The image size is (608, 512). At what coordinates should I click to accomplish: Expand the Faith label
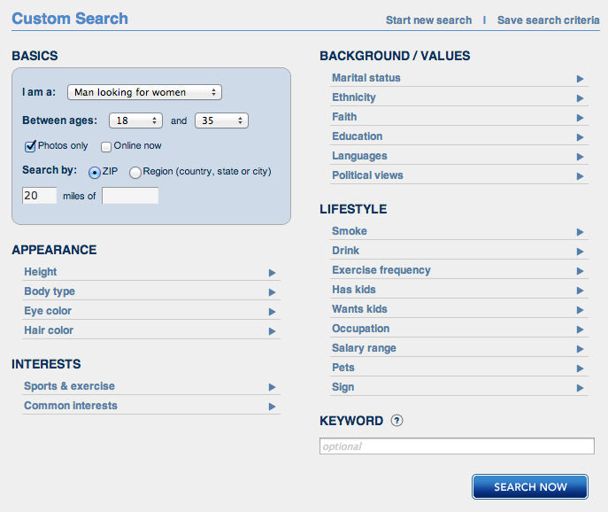click(x=344, y=116)
